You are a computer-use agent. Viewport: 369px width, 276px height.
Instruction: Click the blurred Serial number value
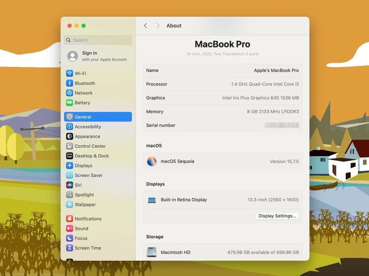[281, 125]
